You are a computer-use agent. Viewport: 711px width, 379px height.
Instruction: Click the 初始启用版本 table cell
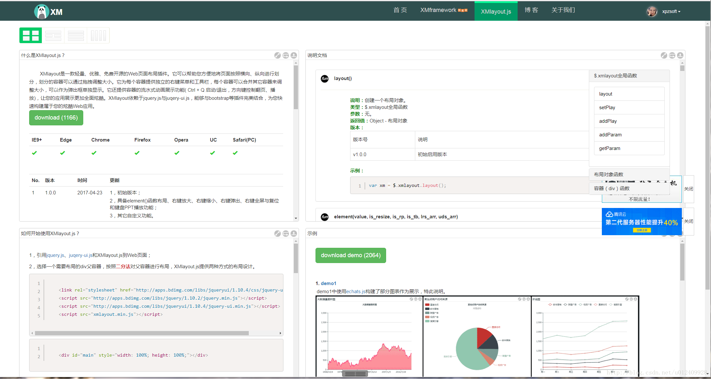(501, 155)
